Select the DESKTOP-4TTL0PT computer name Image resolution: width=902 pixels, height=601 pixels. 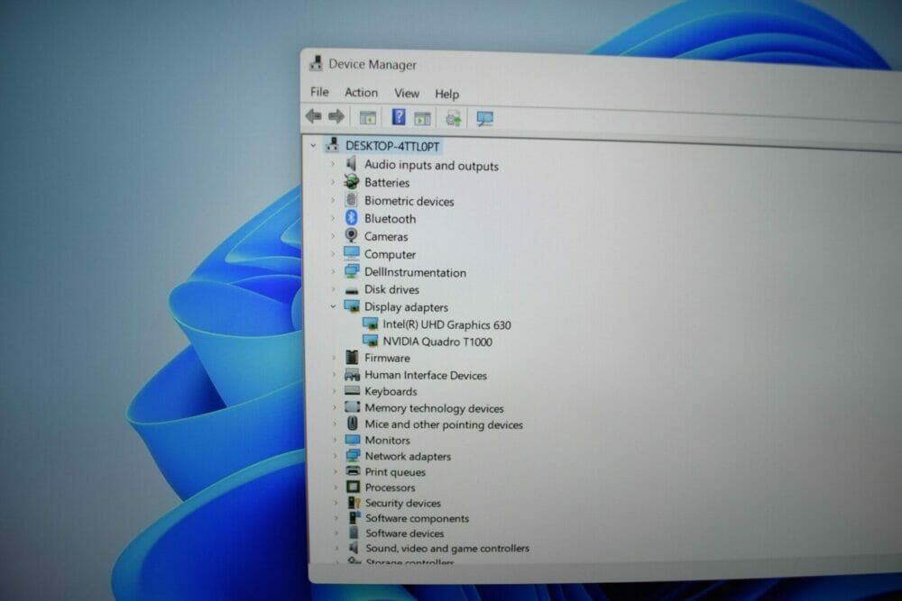click(x=392, y=146)
